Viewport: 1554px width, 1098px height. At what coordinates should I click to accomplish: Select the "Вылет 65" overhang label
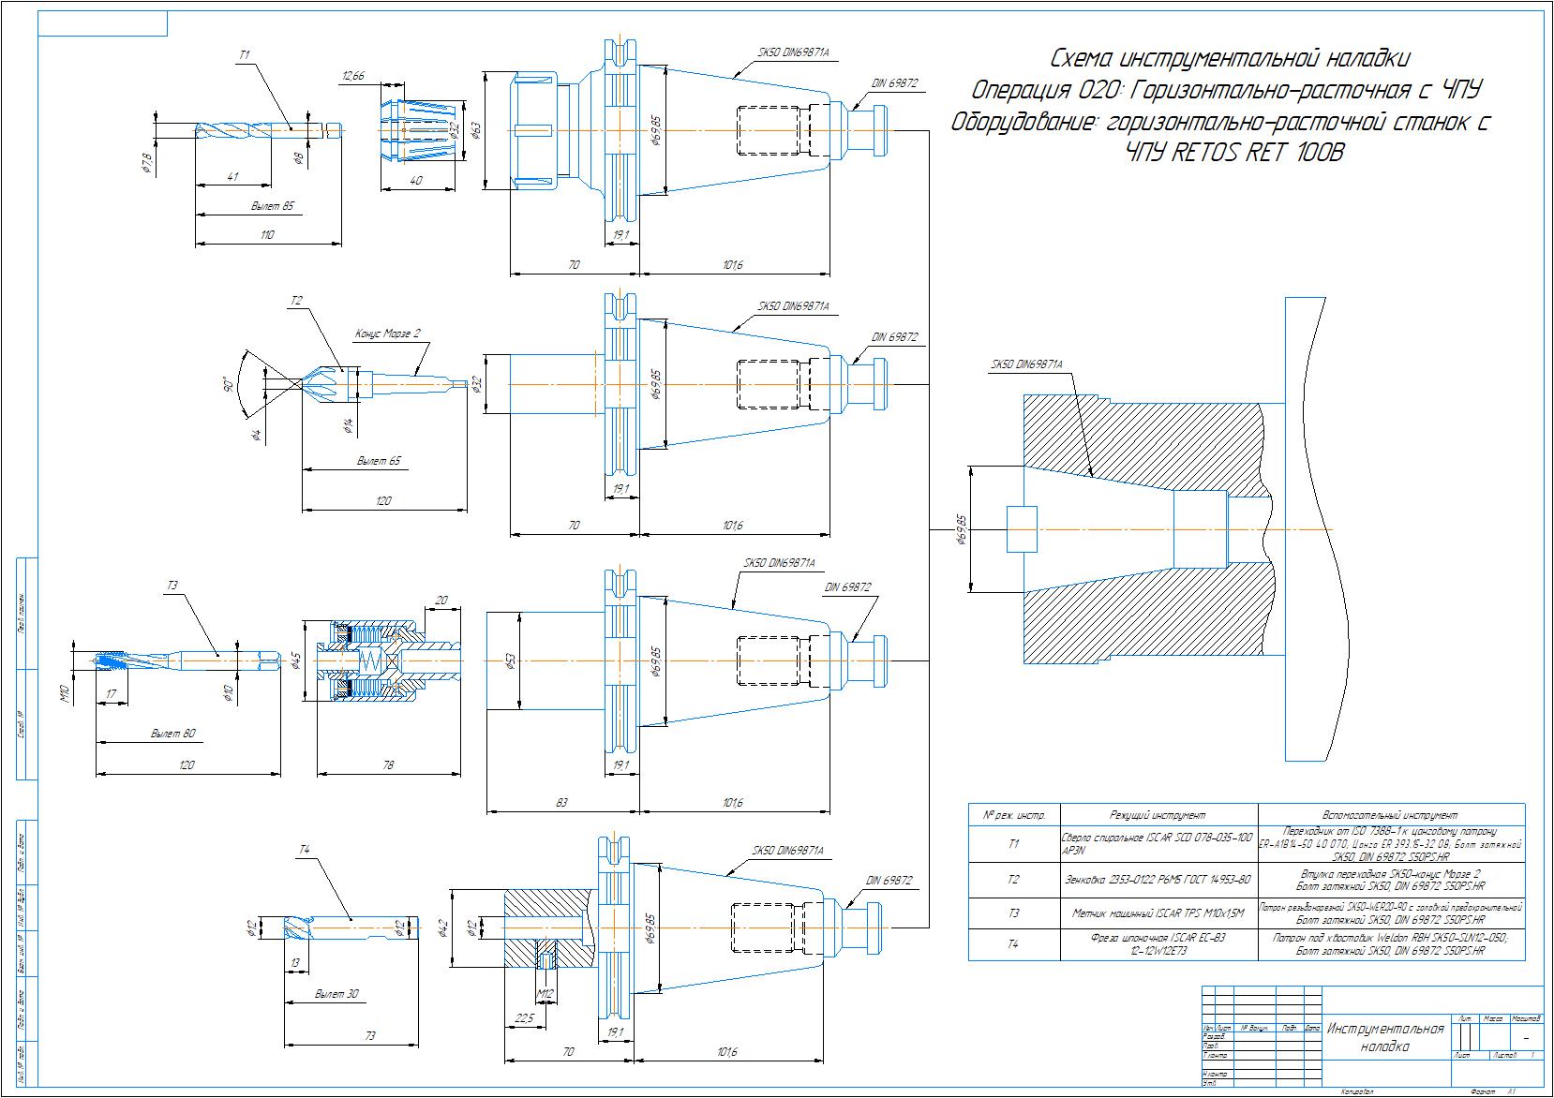(380, 461)
